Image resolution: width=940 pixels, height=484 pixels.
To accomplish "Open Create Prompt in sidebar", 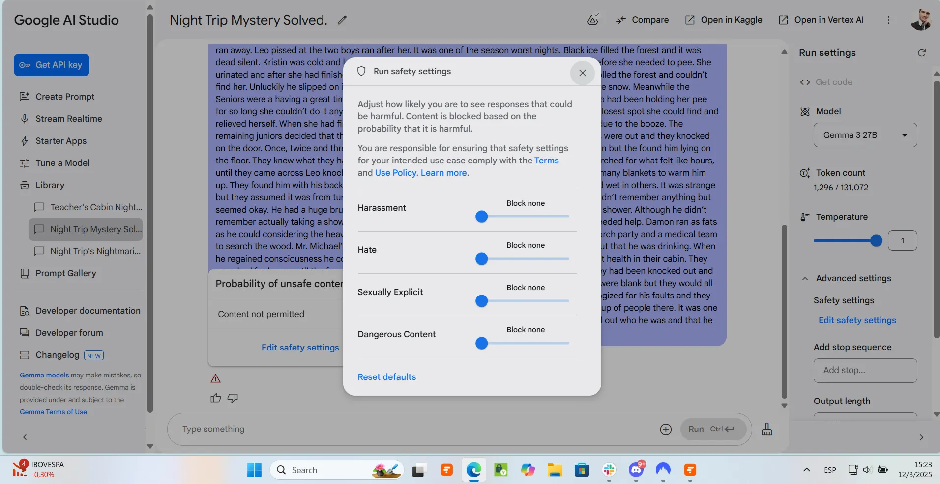I will [x=65, y=97].
